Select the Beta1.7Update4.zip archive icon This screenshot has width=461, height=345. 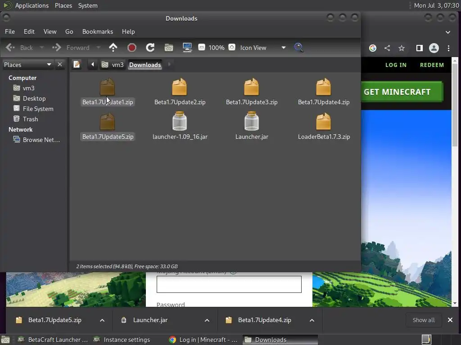click(323, 87)
